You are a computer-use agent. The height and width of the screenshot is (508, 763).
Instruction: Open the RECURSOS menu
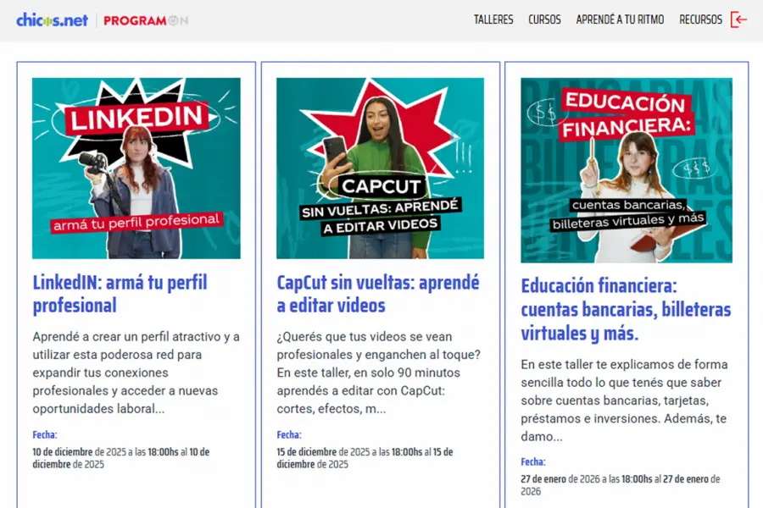click(x=701, y=19)
